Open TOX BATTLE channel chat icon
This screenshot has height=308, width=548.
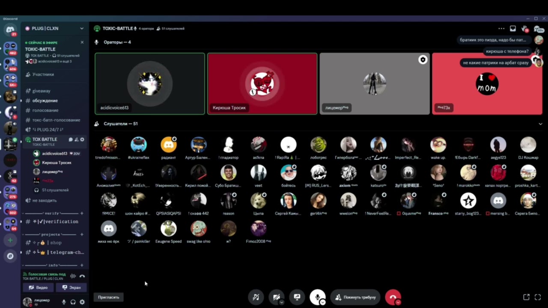click(71, 139)
